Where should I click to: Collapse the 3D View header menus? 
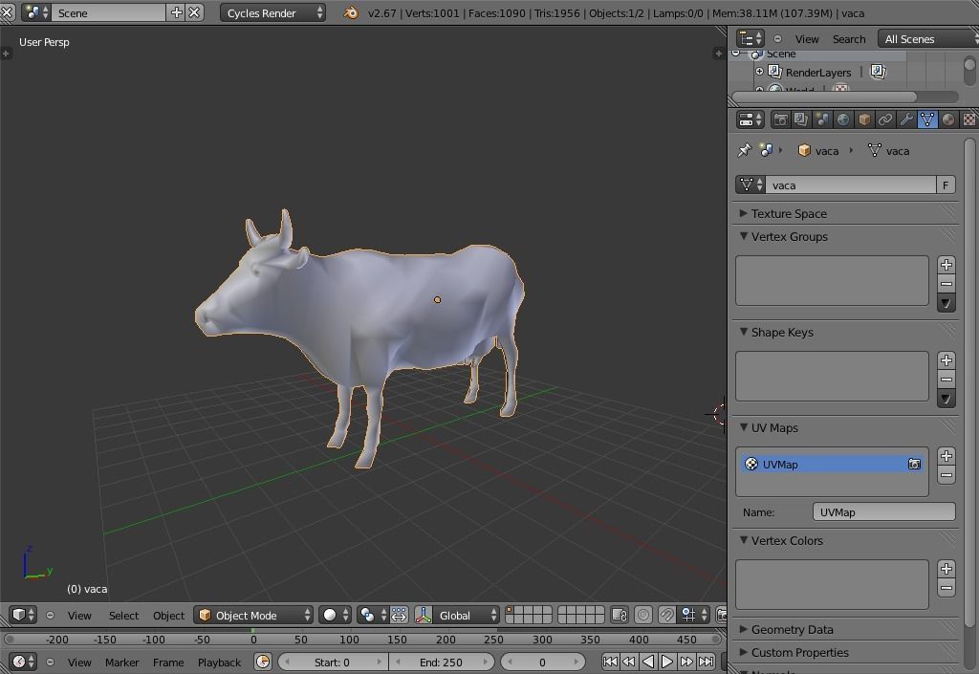pos(50,616)
